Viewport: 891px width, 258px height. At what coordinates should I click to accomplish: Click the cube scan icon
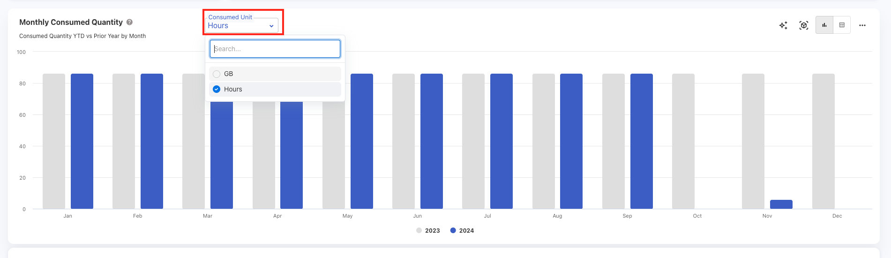(804, 25)
